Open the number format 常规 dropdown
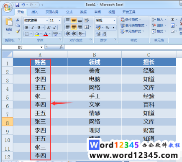The height and width of the screenshot is (162, 182). coord(114,21)
